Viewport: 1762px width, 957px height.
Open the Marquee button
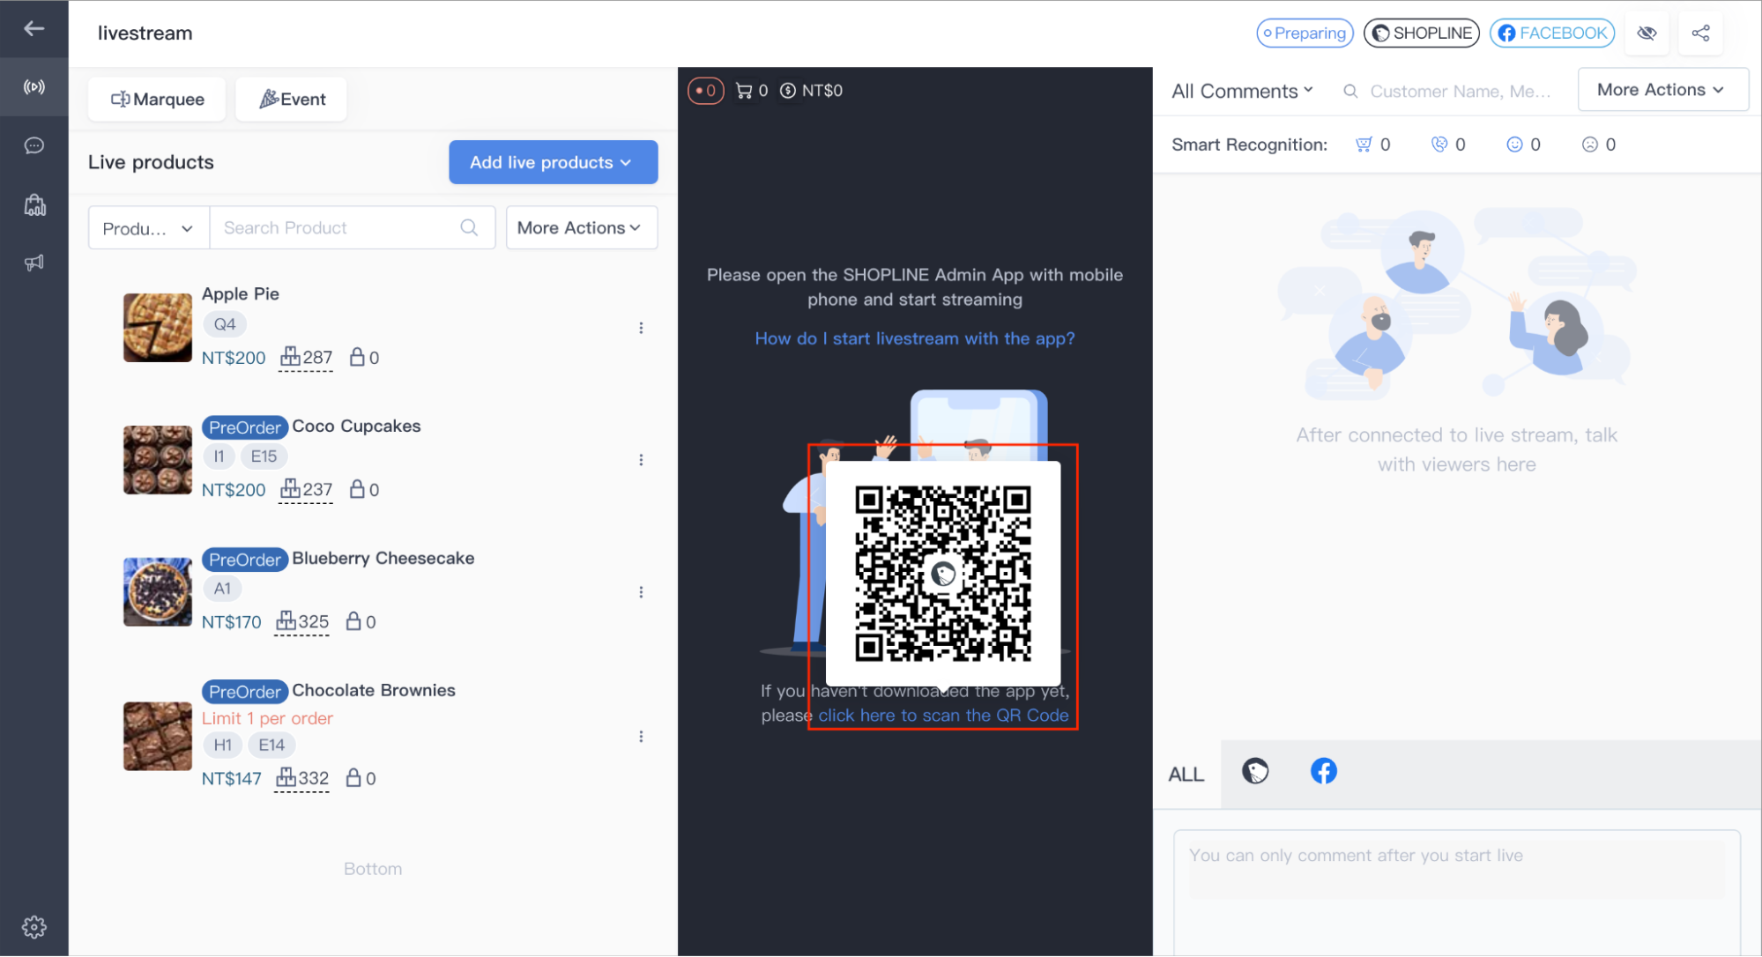[157, 100]
